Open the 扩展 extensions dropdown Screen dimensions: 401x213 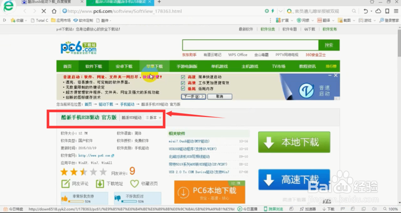click(x=285, y=20)
